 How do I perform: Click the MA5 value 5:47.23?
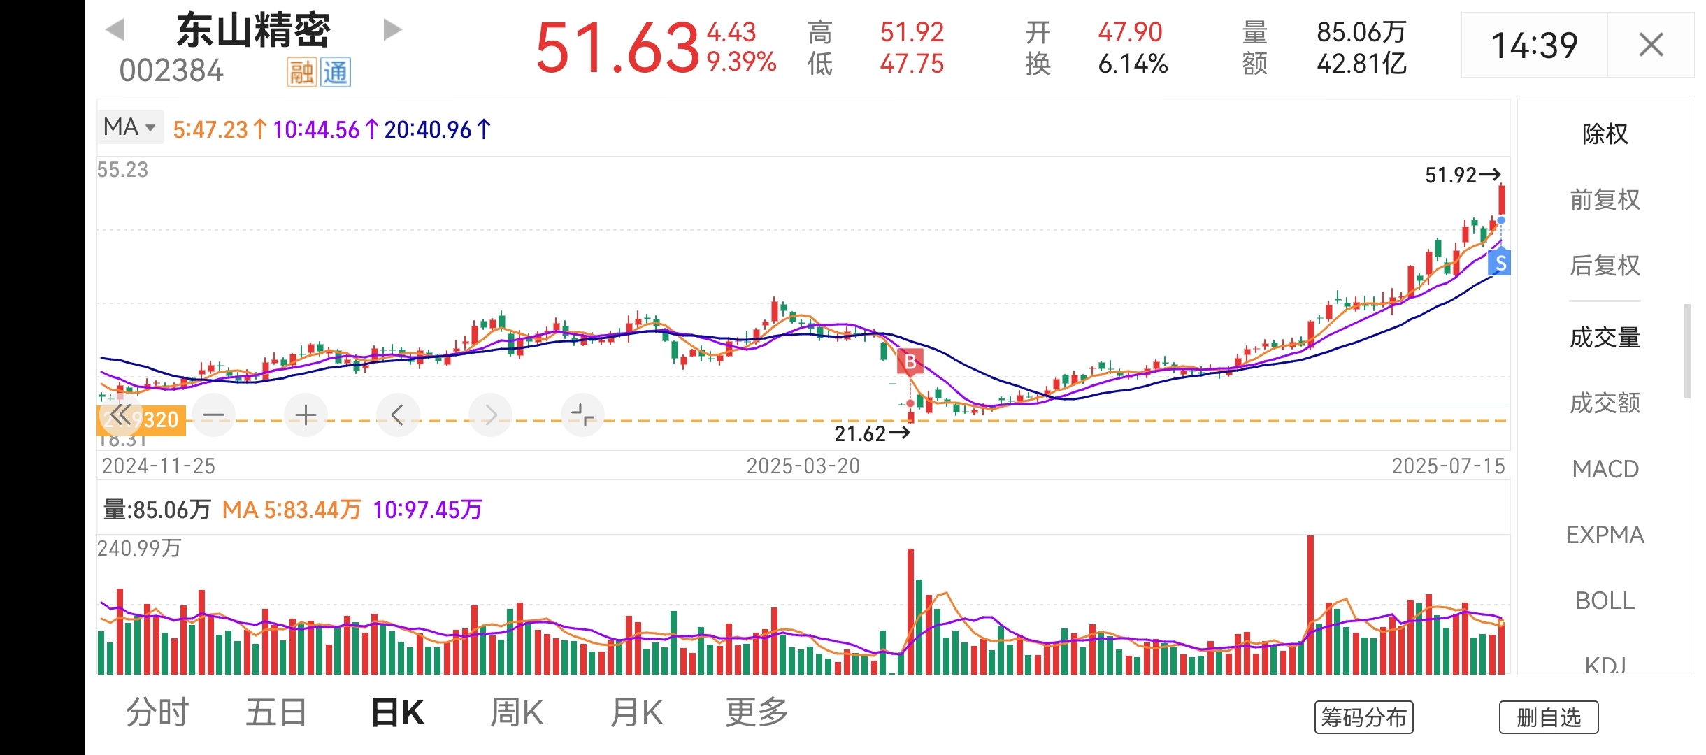220,129
